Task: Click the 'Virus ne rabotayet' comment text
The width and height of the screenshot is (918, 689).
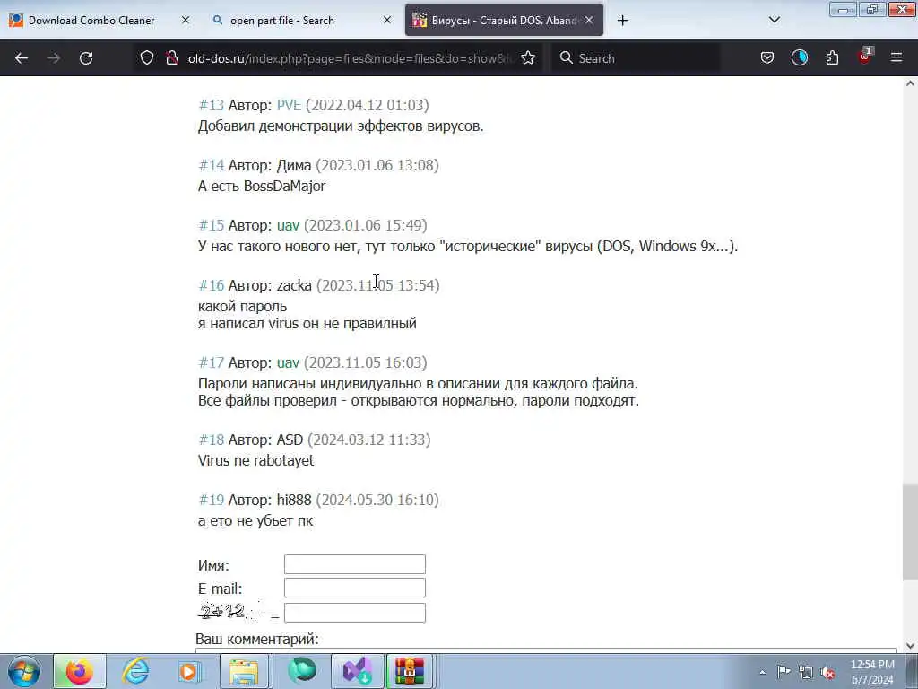Action: click(255, 460)
